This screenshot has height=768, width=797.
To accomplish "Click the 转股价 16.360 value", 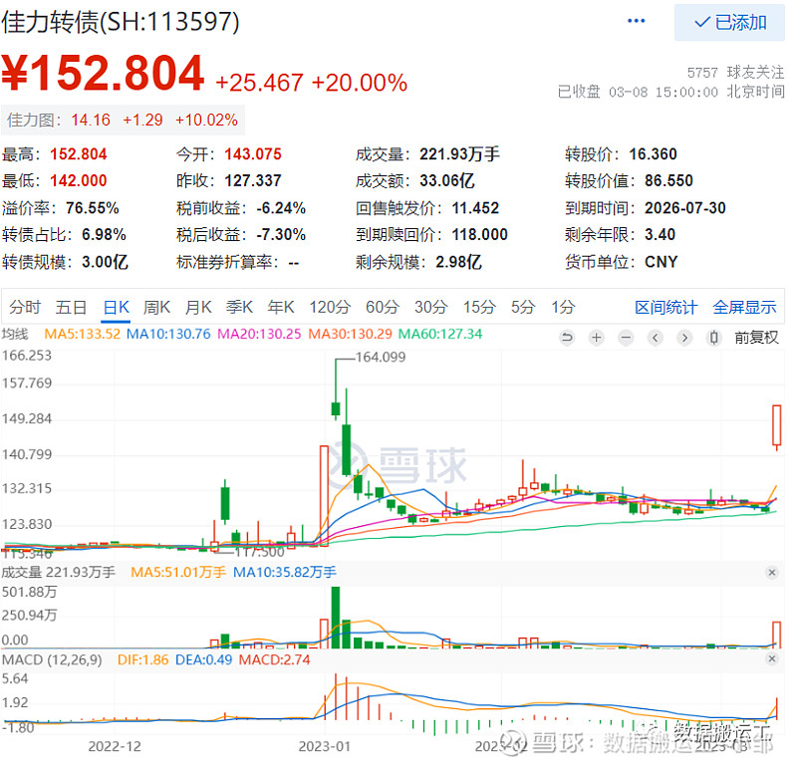I will 654,154.
